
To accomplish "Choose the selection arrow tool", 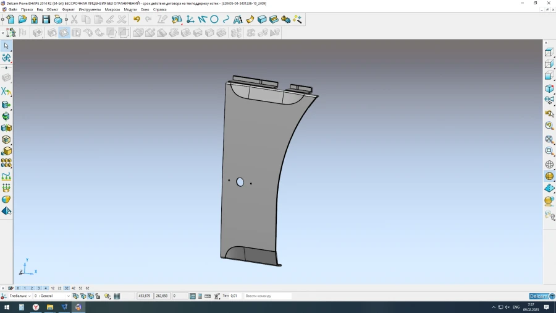I will [x=6, y=46].
